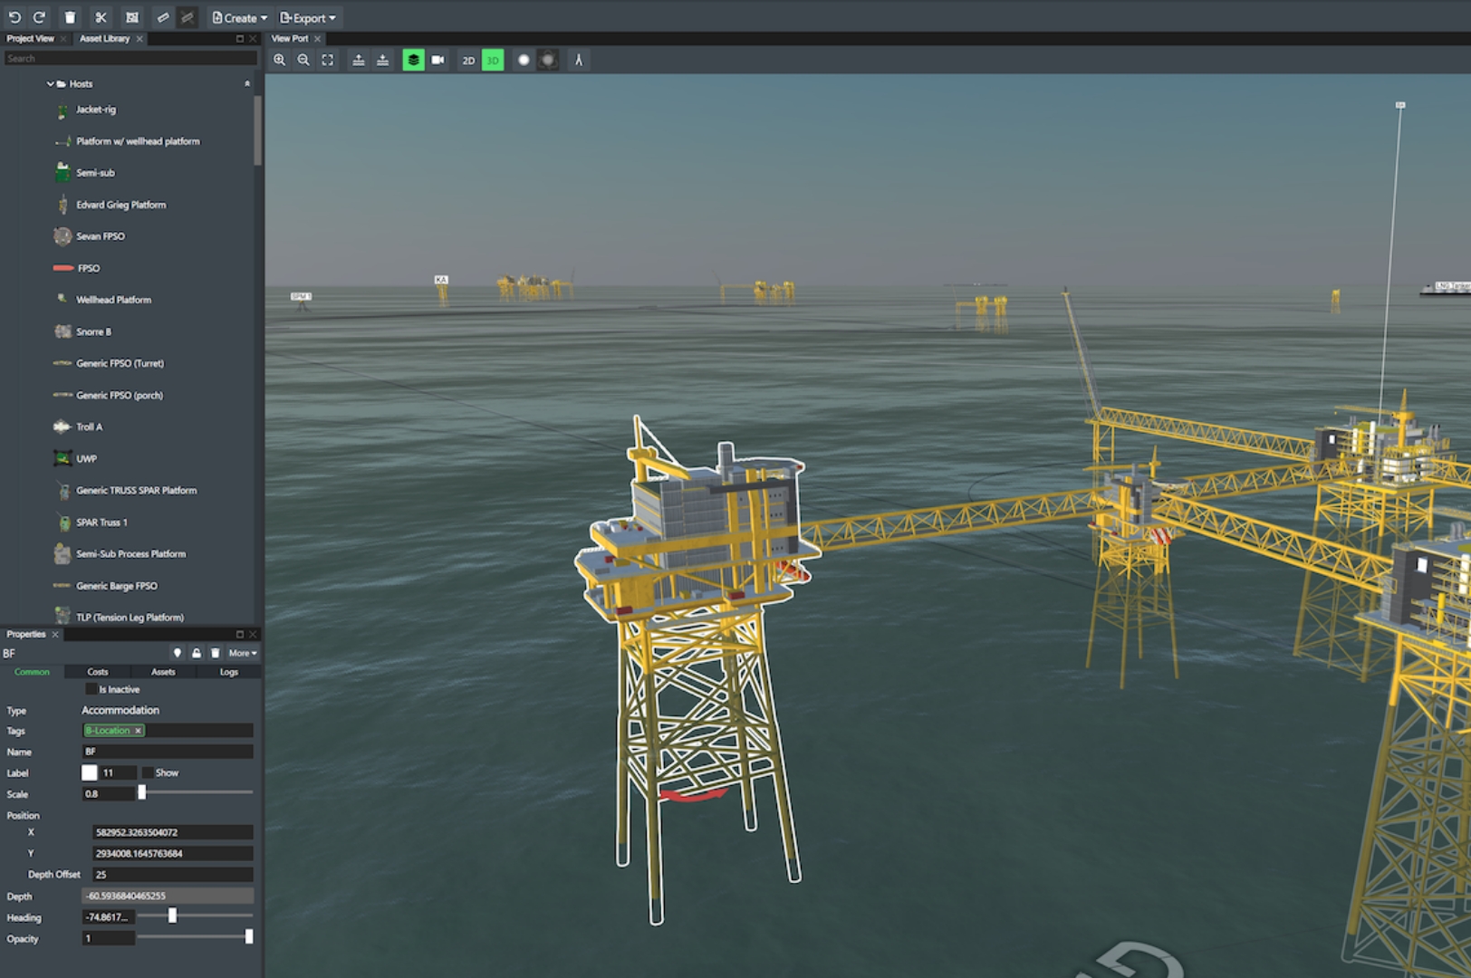Image resolution: width=1471 pixels, height=978 pixels.
Task: Open the Create dropdown menu
Action: click(x=240, y=17)
